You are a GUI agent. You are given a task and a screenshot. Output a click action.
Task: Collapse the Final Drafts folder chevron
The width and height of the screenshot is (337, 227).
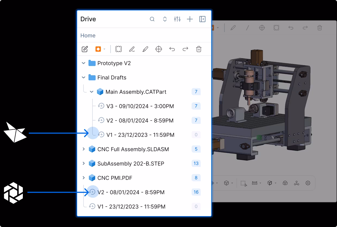click(84, 78)
